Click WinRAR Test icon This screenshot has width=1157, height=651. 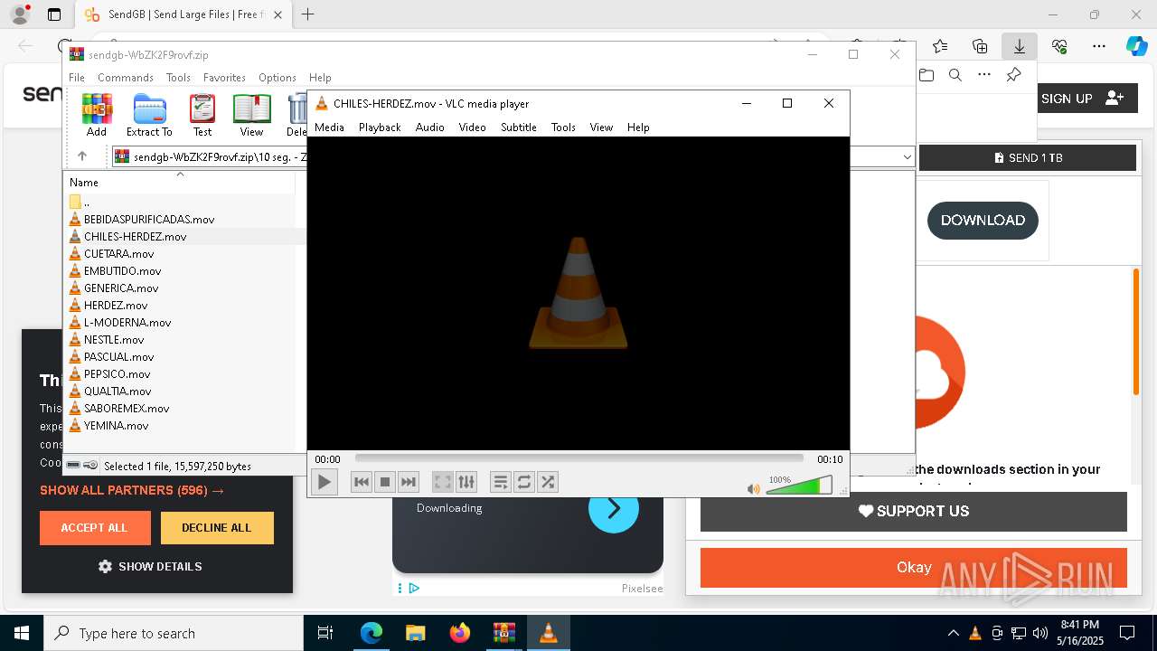202,115
